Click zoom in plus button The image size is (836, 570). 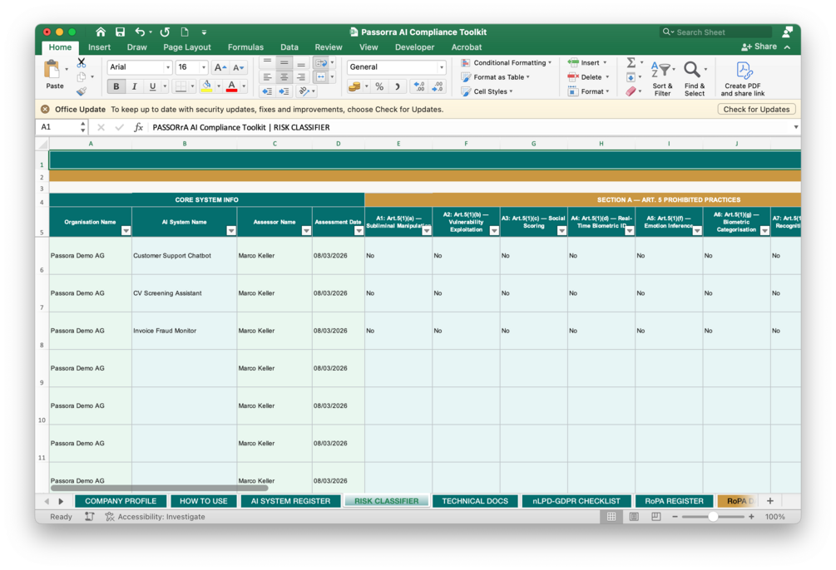coord(751,517)
